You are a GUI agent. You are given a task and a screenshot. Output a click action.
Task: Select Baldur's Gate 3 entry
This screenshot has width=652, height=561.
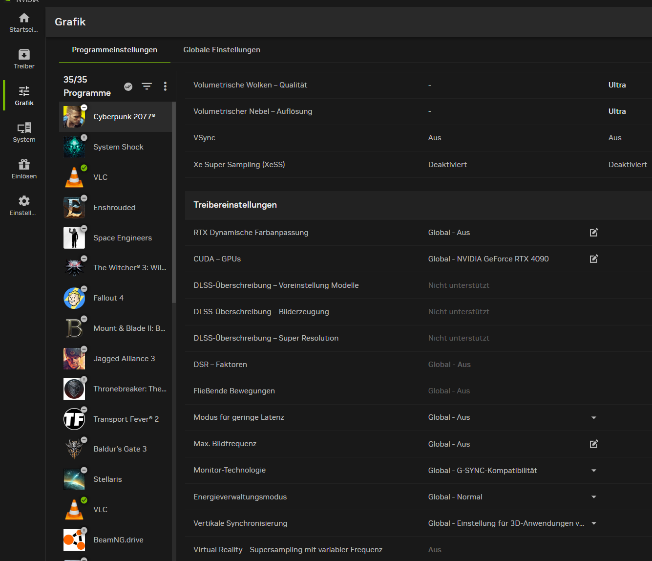tap(115, 449)
